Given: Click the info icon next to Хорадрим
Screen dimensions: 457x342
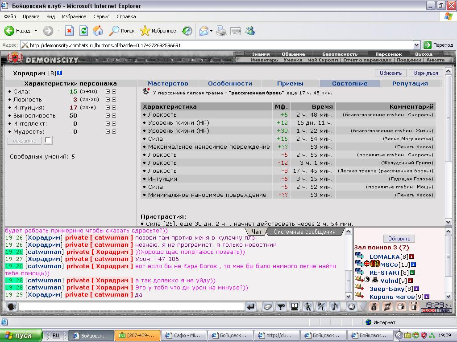Looking at the screenshot, I should pos(60,73).
